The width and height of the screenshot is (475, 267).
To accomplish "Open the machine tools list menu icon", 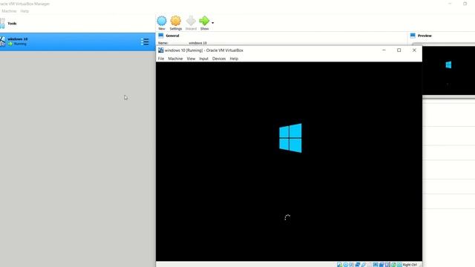I will [145, 42].
